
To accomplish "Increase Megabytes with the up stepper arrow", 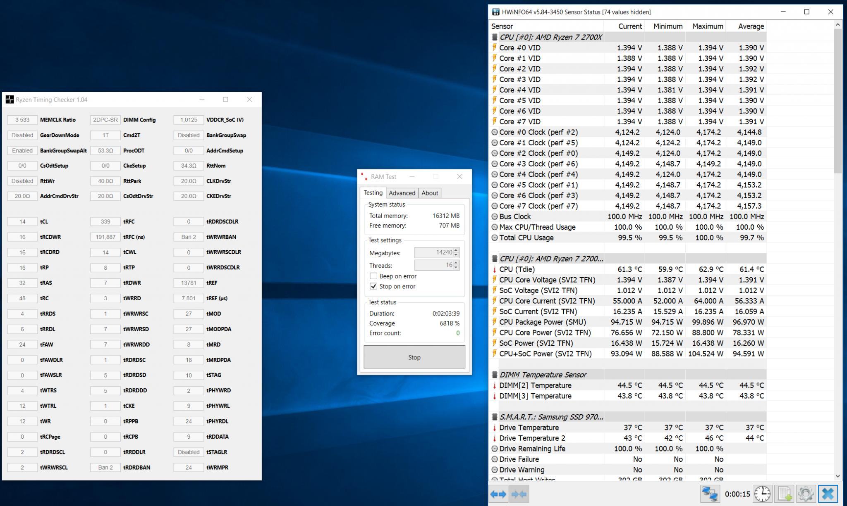I will click(x=456, y=250).
